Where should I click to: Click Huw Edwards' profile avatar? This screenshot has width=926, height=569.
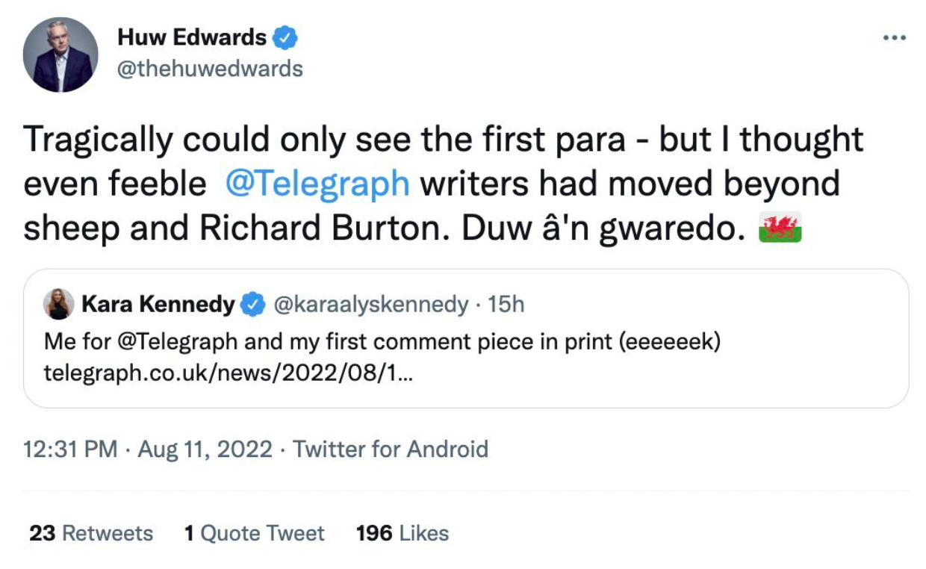pos(60,55)
